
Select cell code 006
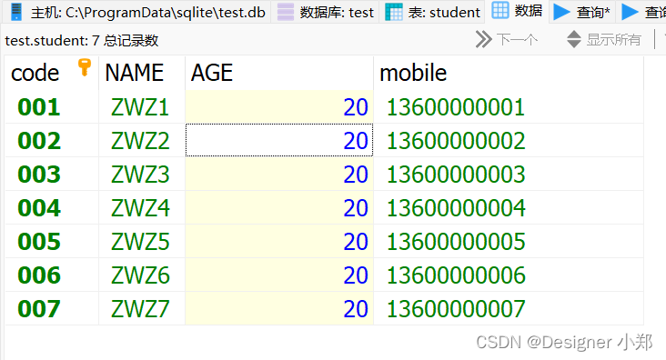52,275
